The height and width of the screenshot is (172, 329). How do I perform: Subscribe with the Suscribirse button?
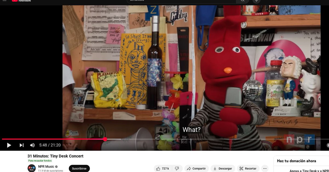[79, 168]
